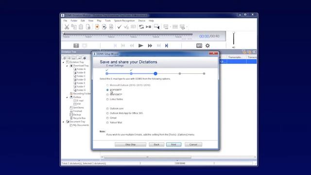Select the IMAP/SMTP radio option
This screenshot has width=311, height=175.
point(107,95)
